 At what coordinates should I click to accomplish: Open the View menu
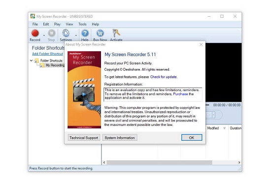click(x=69, y=24)
